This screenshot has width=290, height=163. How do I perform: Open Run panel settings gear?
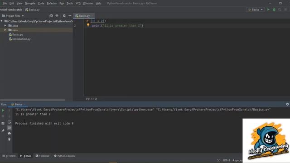pyautogui.click(x=287, y=104)
